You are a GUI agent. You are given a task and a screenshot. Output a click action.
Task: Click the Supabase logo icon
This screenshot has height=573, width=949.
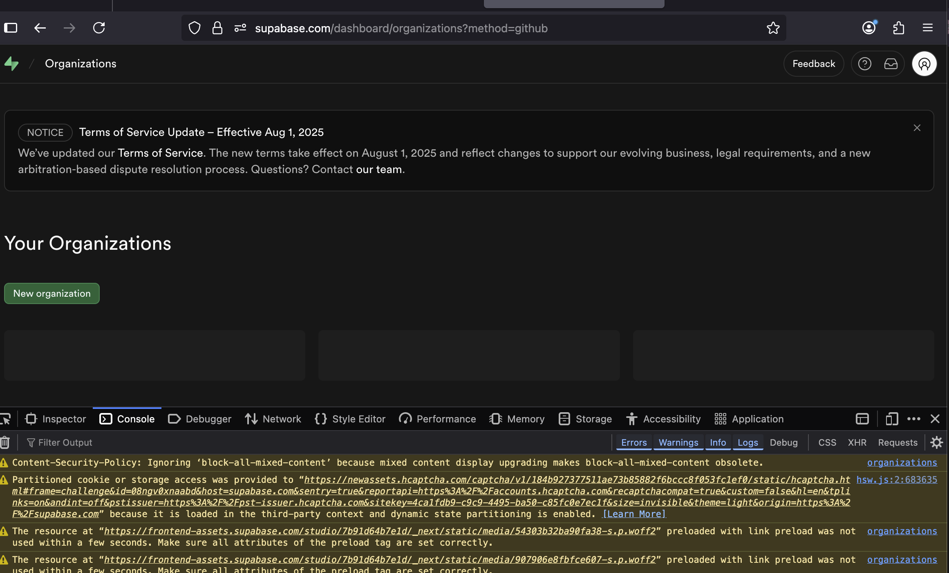[11, 64]
